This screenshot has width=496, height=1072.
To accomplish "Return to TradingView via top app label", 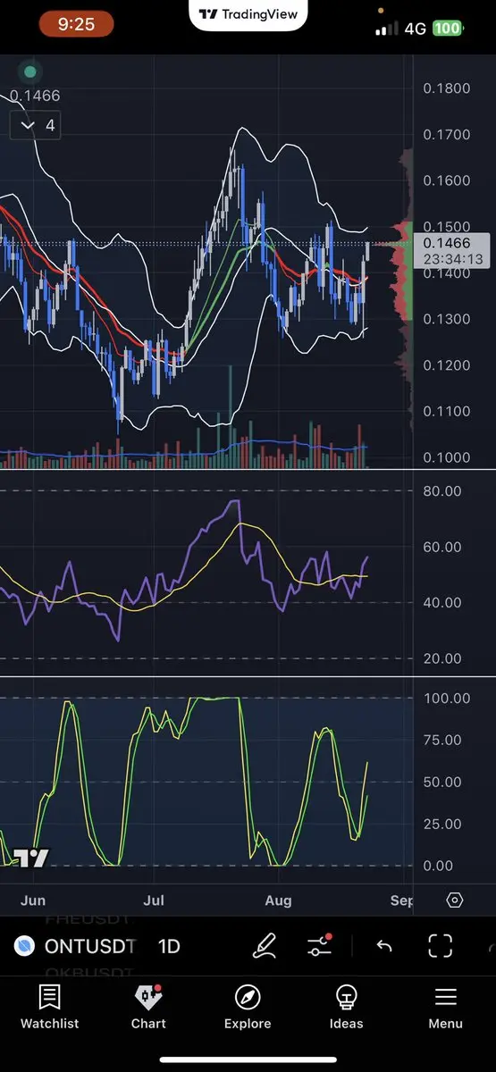I will [x=249, y=13].
